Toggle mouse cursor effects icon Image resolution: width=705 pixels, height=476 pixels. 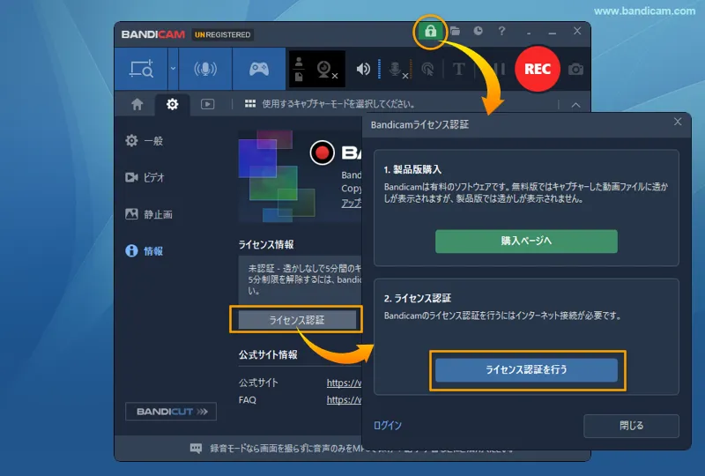427,70
